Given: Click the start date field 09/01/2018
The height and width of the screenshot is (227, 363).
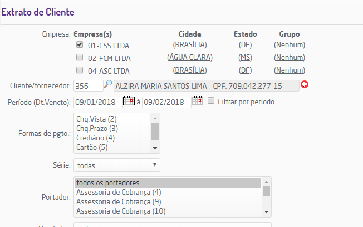Looking at the screenshot, I should click(x=98, y=102).
